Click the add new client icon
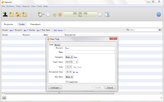The height and width of the screenshot is (102, 164). [5, 14]
